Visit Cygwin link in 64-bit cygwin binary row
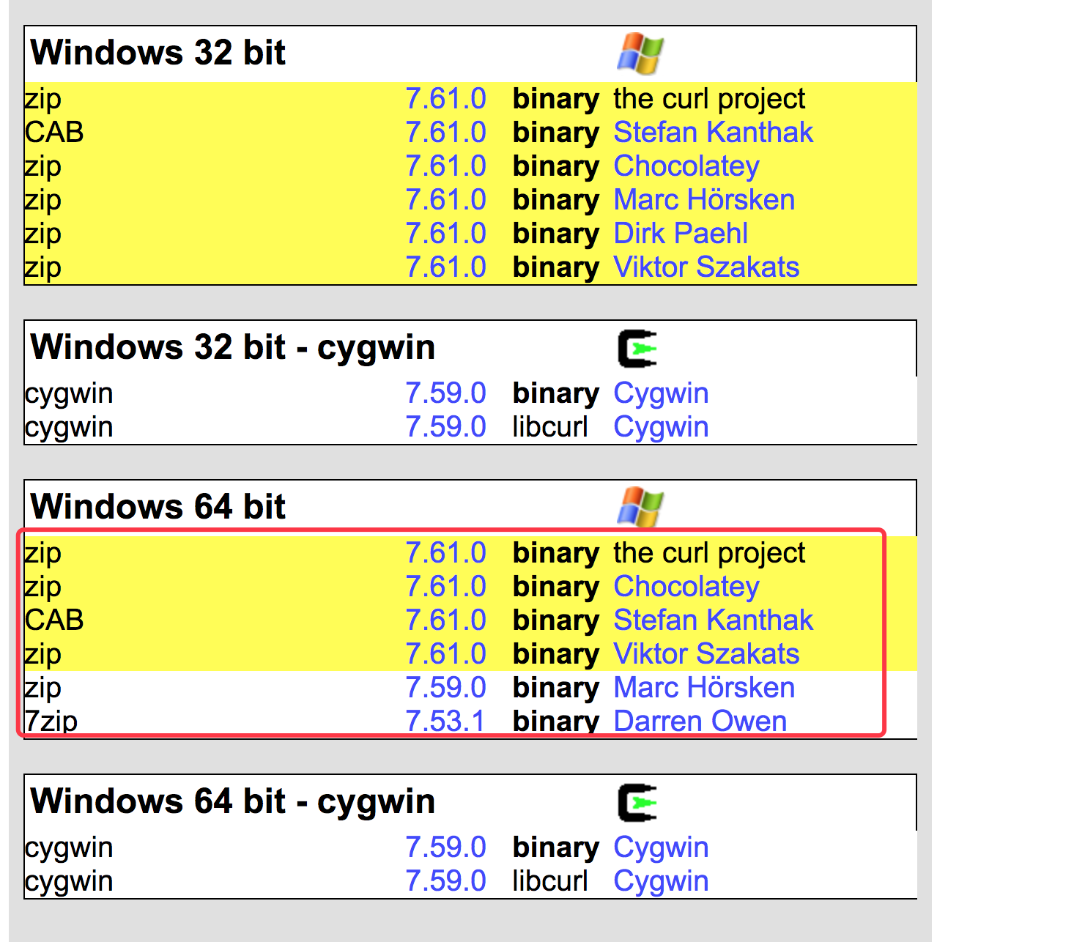This screenshot has width=1074, height=942. pyautogui.click(x=661, y=848)
